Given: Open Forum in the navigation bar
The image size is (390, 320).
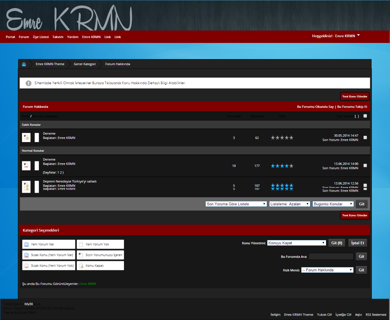Looking at the screenshot, I should point(24,37).
